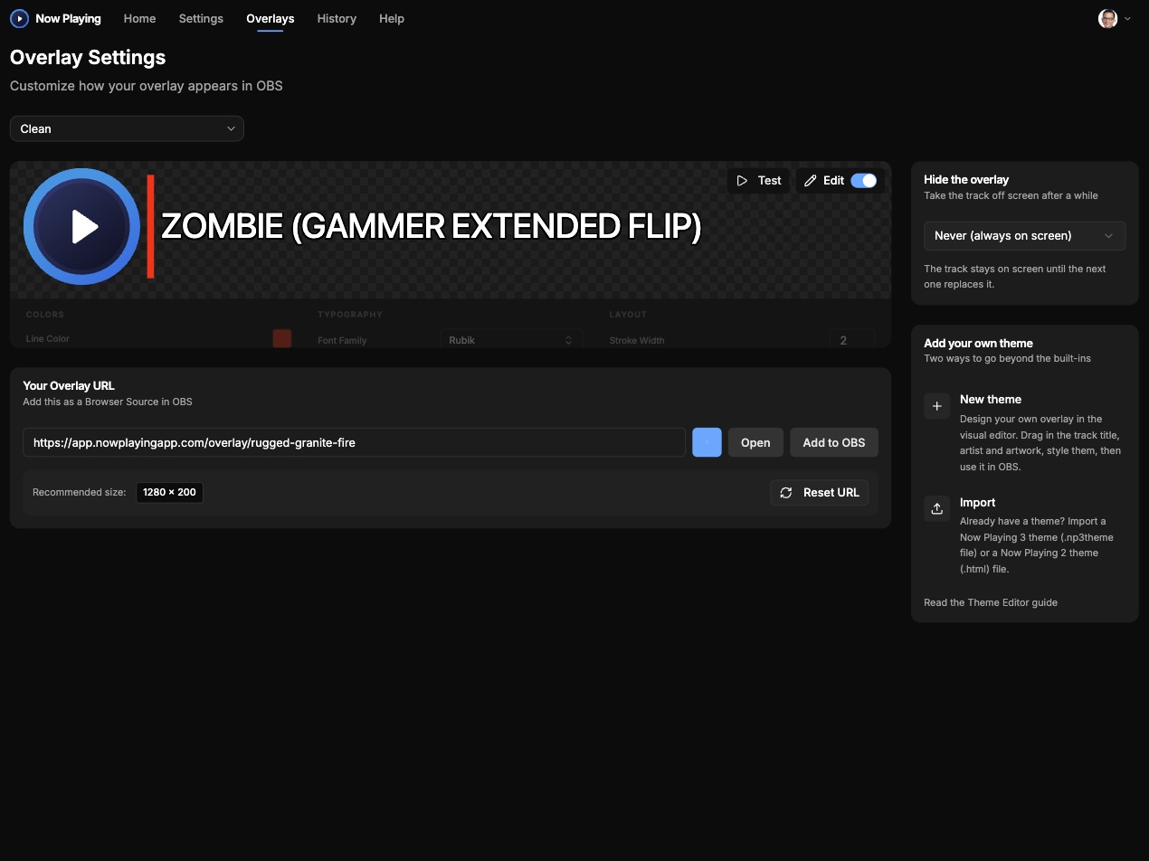Screen dimensions: 1149x861
Task: Open the Font Family Rubik selector
Action: click(x=510, y=340)
